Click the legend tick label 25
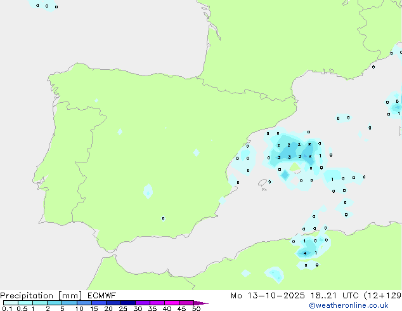The height and width of the screenshot is (311, 402). 122,309
